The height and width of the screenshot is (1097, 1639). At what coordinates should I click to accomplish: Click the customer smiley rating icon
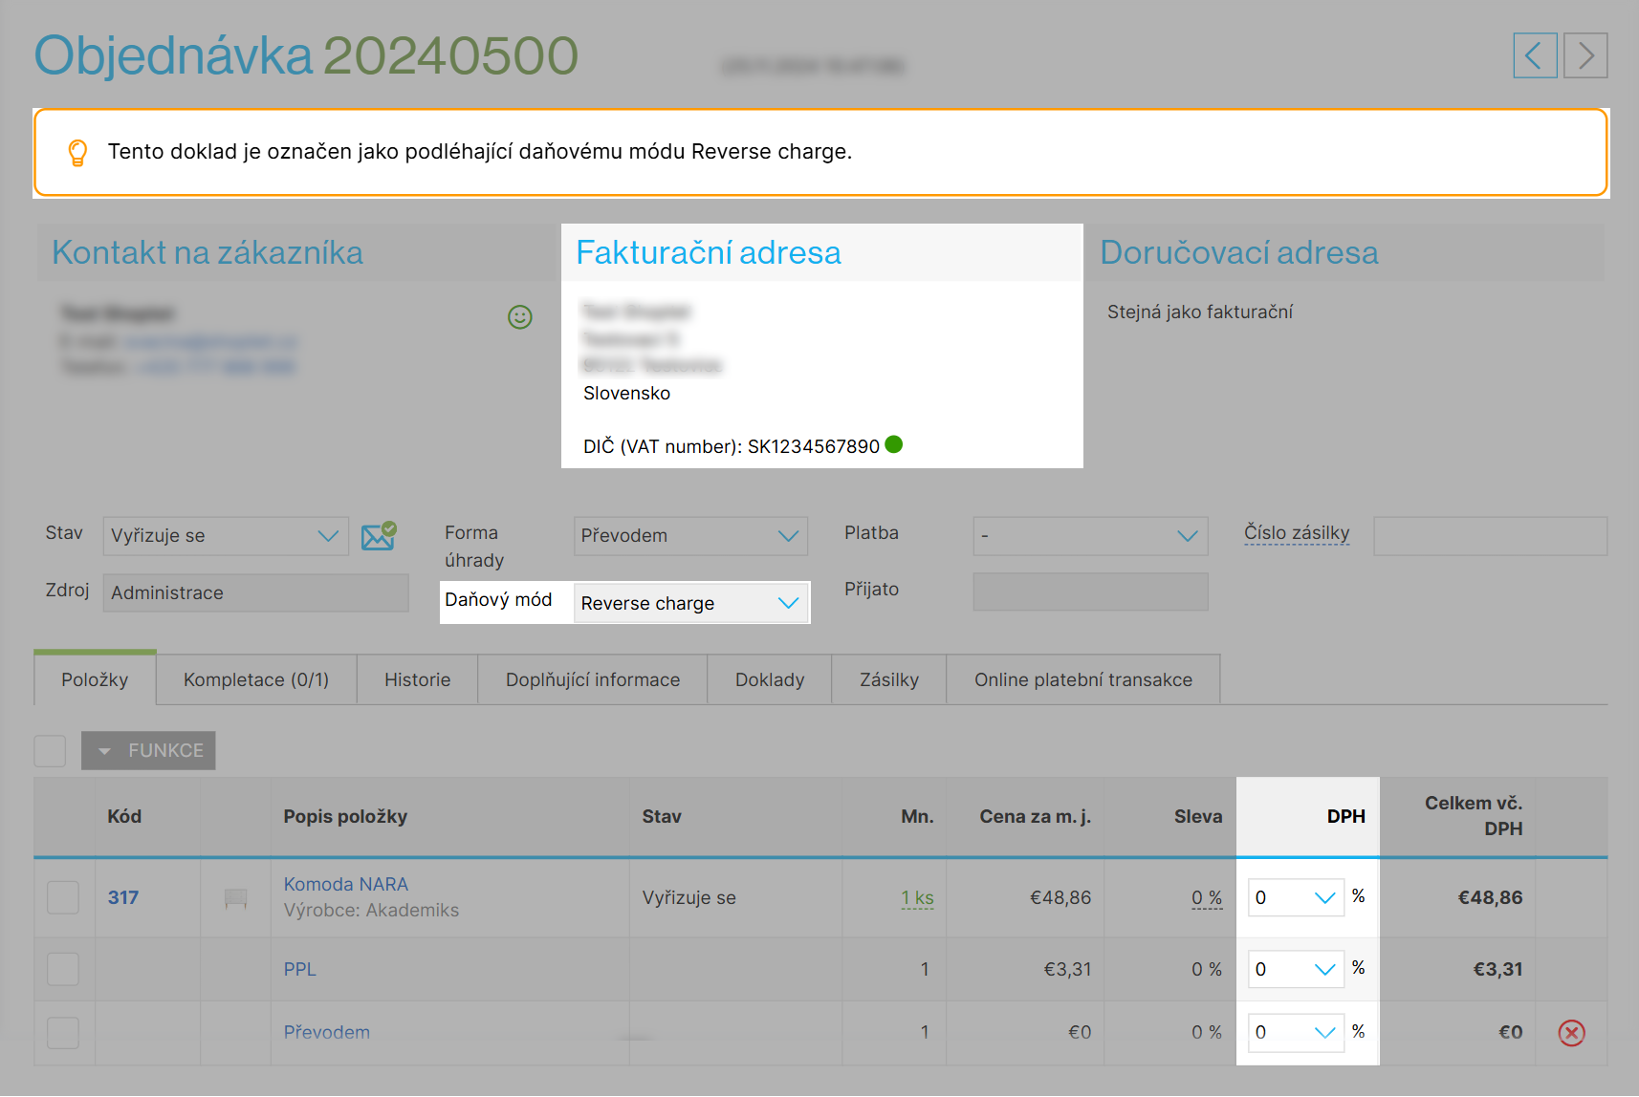[520, 317]
